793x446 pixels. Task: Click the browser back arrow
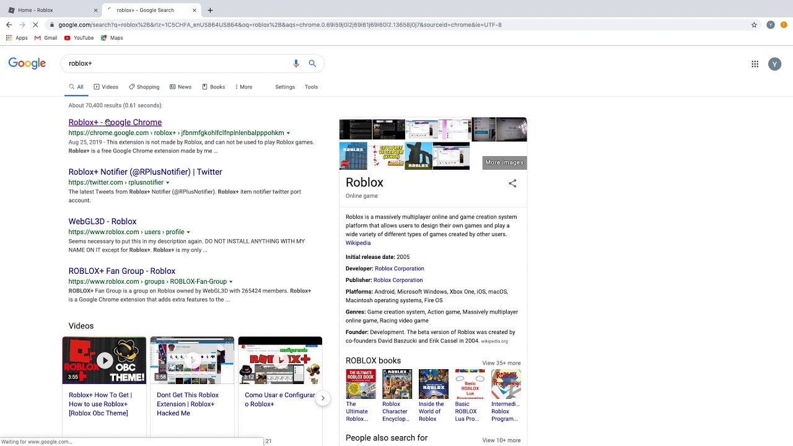pos(9,25)
